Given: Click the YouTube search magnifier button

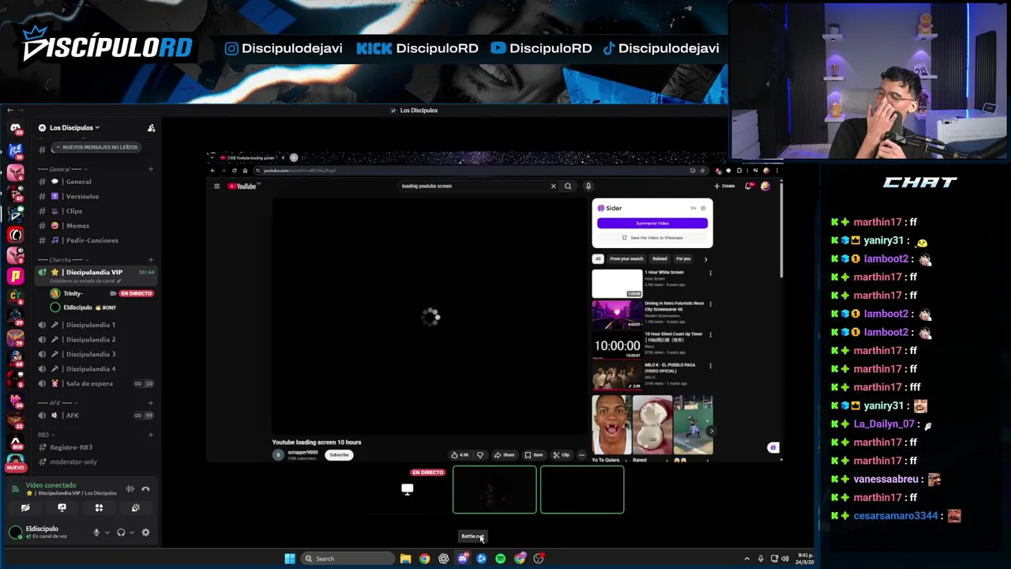Looking at the screenshot, I should [x=568, y=187].
